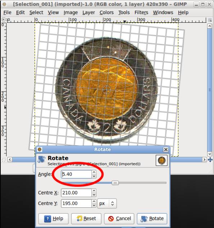Screen dimensions: 214x228
Task: Open the Filters menu
Action: [141, 13]
